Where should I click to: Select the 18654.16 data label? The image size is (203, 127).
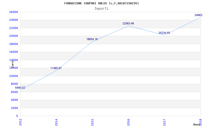pyautogui.click(x=92, y=39)
